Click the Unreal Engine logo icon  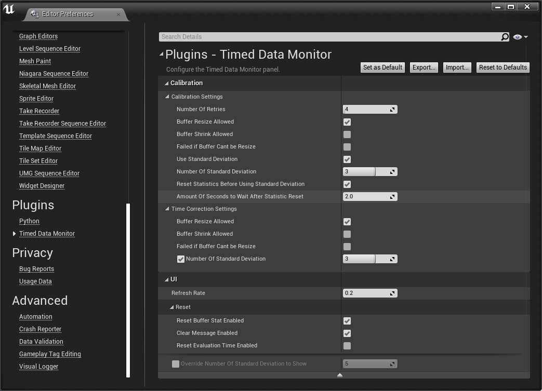pyautogui.click(x=9, y=10)
